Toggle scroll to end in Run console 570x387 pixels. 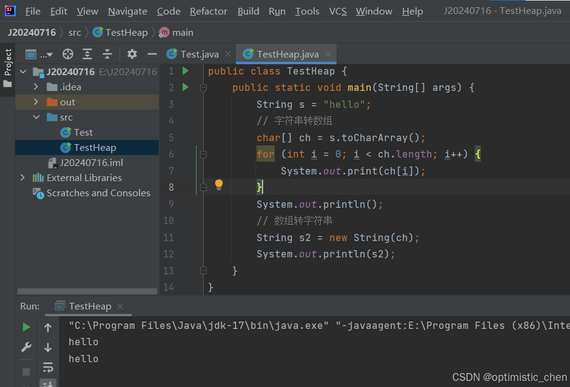click(48, 383)
